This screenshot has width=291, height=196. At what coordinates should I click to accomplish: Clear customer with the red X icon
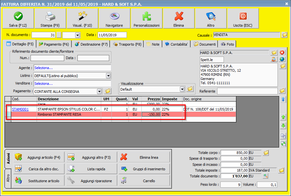pos(282,53)
